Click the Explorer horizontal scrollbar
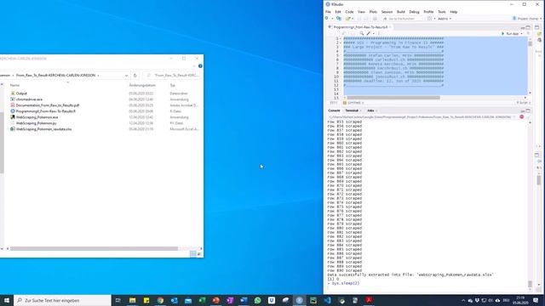The image size is (545, 306). click(94, 248)
